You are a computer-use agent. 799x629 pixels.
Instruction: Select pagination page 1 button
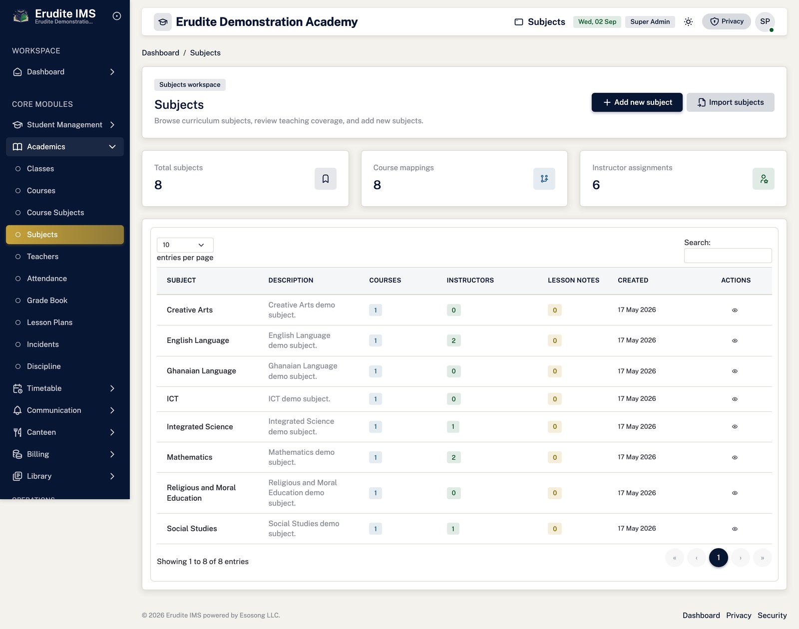[719, 558]
